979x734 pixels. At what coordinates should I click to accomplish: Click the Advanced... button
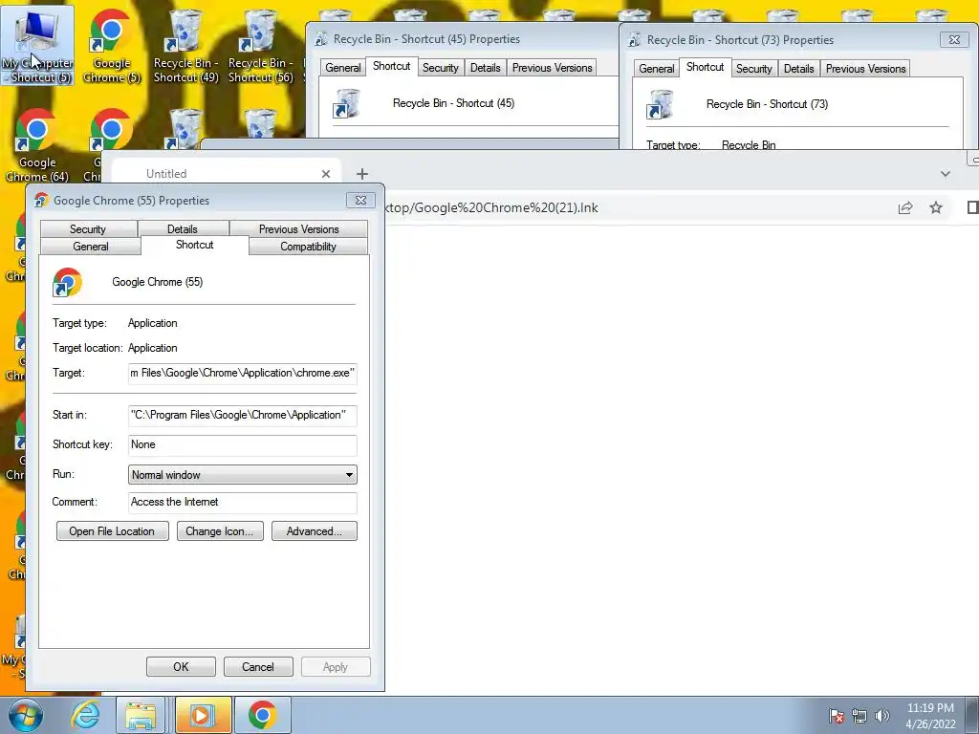coord(314,531)
